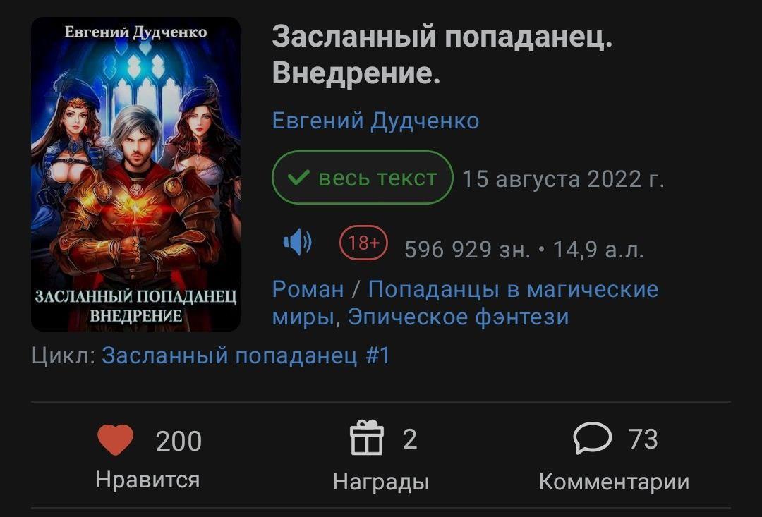
Task: Open the series Засланный попаданец #1
Action: (x=246, y=355)
